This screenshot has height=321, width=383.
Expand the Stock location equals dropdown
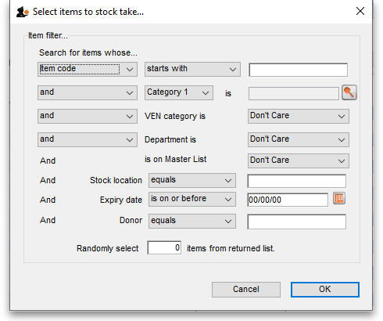192,180
